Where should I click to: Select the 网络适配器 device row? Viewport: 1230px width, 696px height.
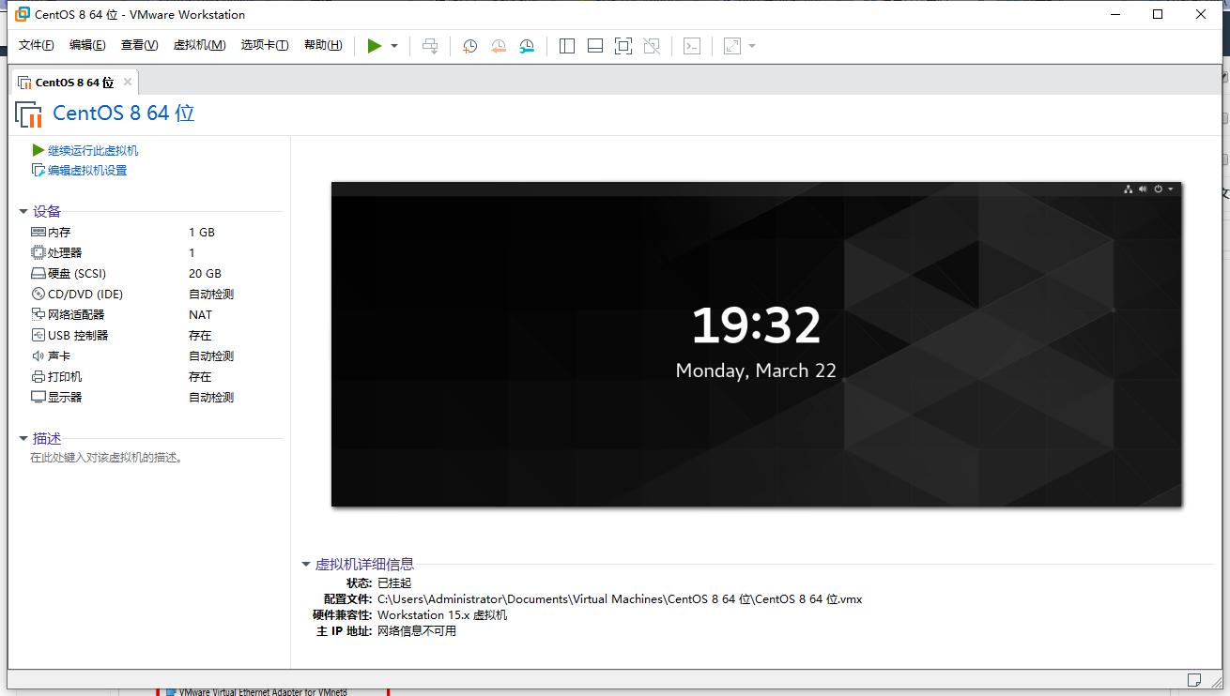click(155, 315)
